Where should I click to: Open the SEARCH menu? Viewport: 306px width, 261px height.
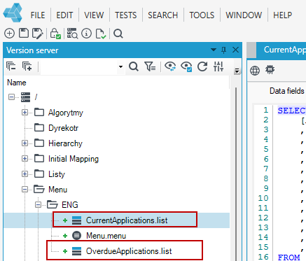[163, 15]
